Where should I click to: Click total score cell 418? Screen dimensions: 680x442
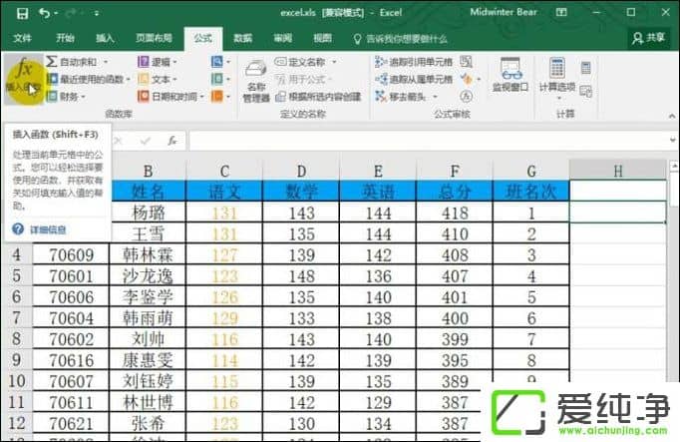tap(455, 213)
